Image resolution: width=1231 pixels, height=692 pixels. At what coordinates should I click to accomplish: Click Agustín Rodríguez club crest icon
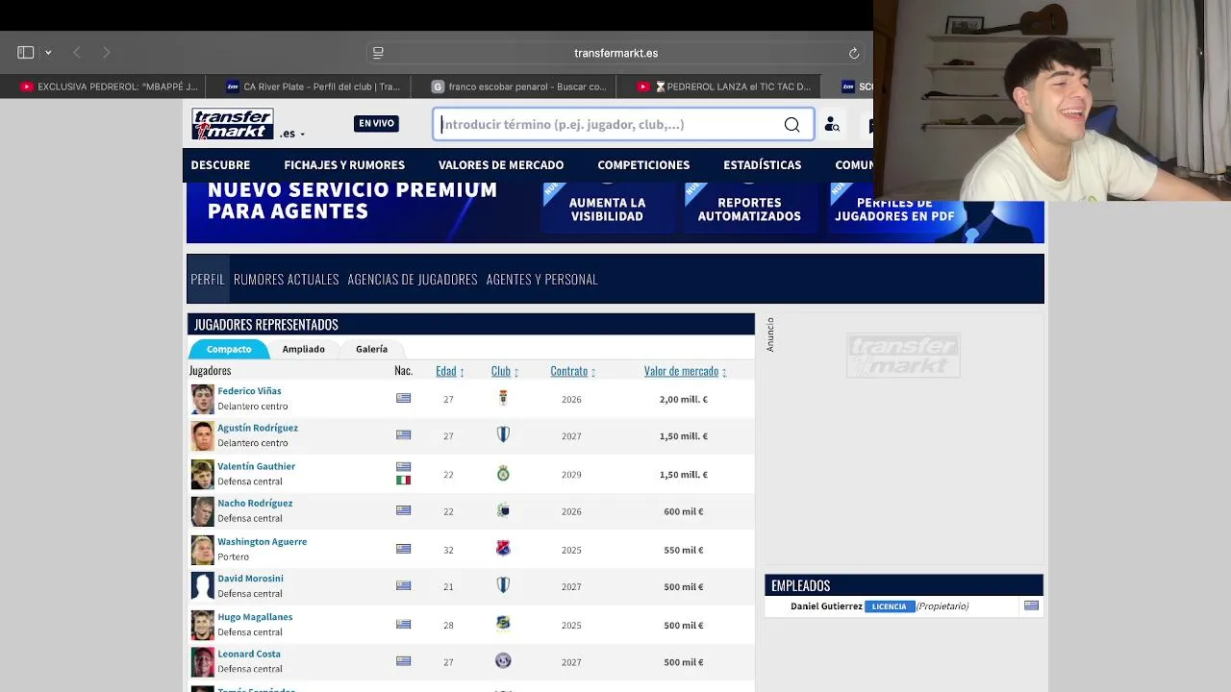pos(503,434)
